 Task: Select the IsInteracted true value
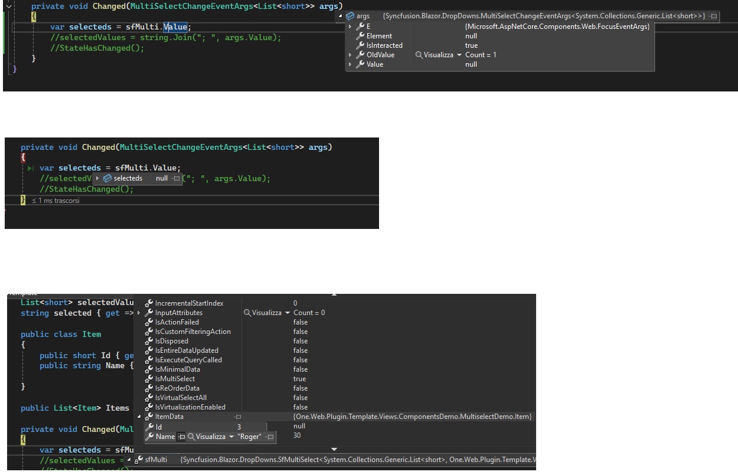(x=471, y=45)
